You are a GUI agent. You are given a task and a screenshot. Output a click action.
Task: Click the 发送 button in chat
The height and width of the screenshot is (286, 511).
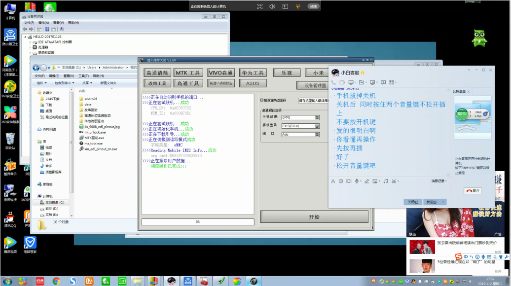click(431, 202)
